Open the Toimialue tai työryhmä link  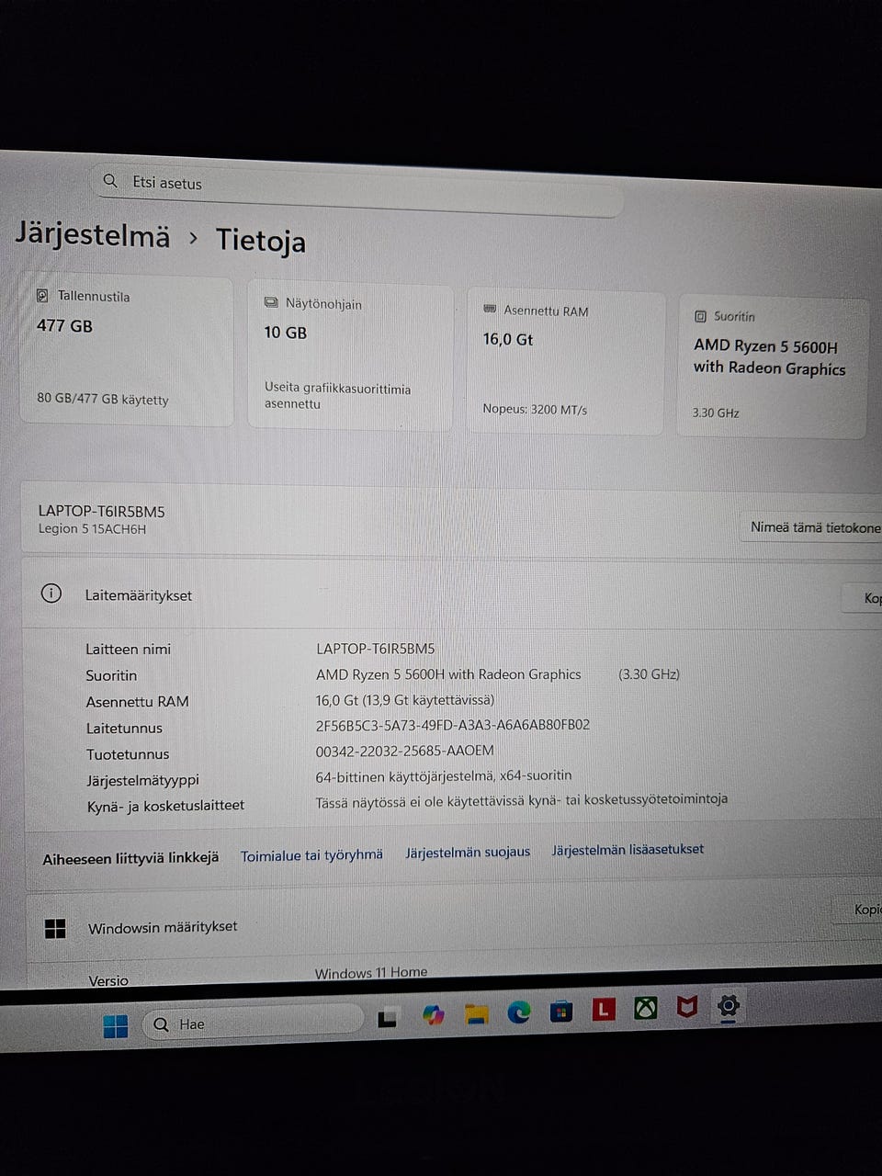[x=311, y=855]
